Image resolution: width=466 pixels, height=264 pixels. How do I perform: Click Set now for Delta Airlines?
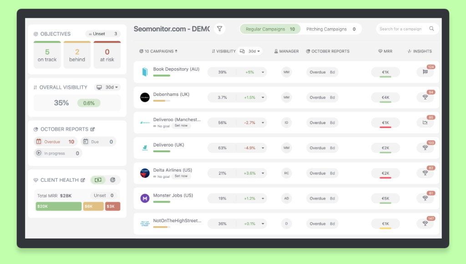pos(181,176)
